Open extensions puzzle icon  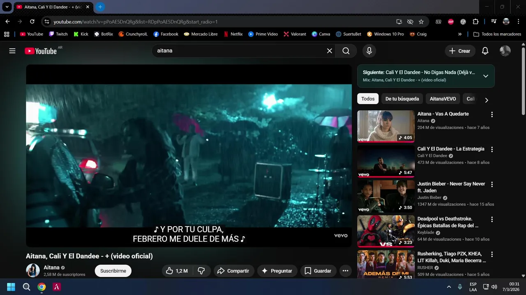click(476, 22)
